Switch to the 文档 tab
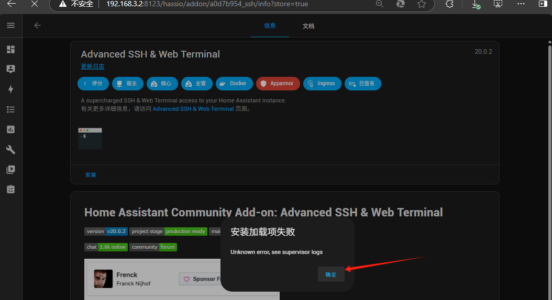552x300 pixels. [x=308, y=26]
